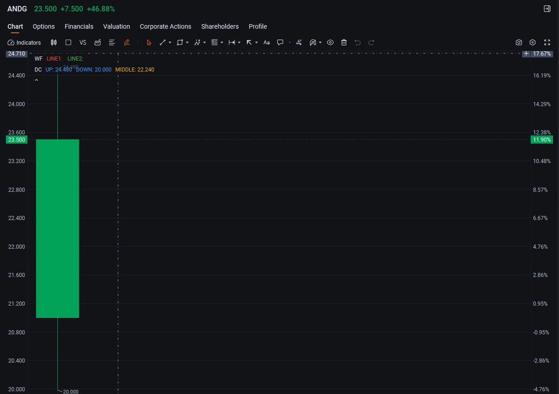Click the magnet snap tool icon
The height and width of the screenshot is (394, 559).
click(313, 42)
